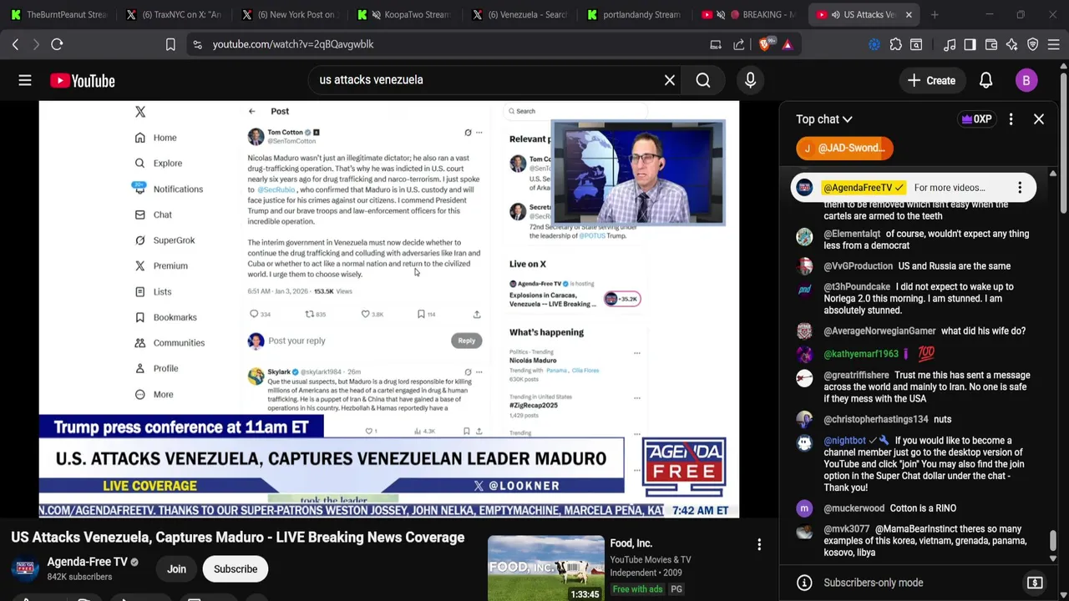Start voice search with the microphone
Image resolution: width=1069 pixels, height=601 pixels.
pos(750,80)
